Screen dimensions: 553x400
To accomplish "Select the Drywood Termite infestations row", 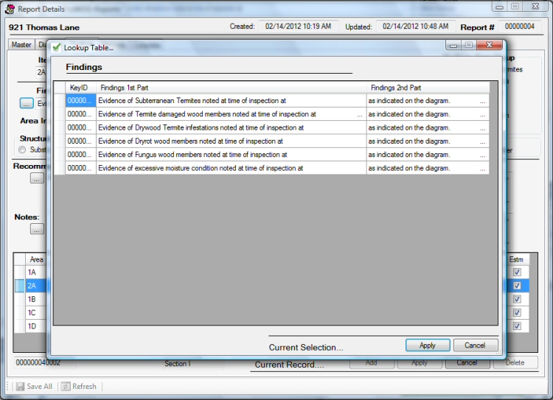I will 271,127.
